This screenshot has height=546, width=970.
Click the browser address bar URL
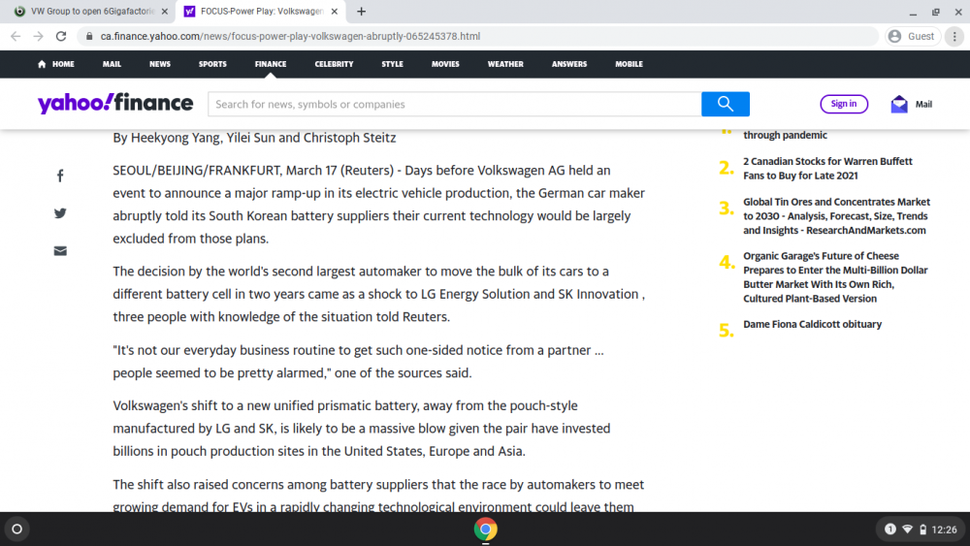(290, 37)
